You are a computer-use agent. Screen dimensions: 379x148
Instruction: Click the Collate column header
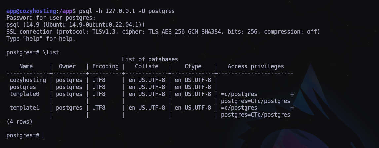[x=146, y=66]
